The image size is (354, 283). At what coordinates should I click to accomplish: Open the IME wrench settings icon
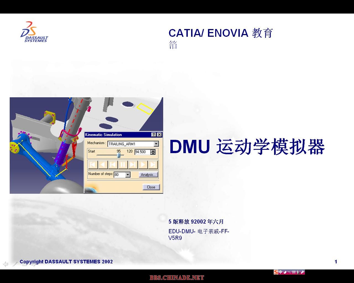click(x=302, y=272)
